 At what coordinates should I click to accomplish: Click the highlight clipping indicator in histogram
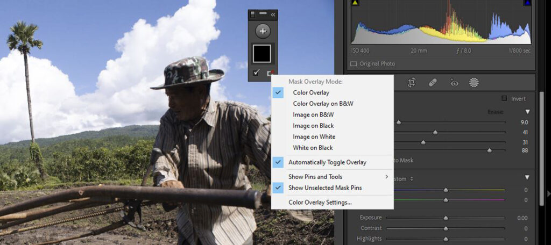click(527, 3)
